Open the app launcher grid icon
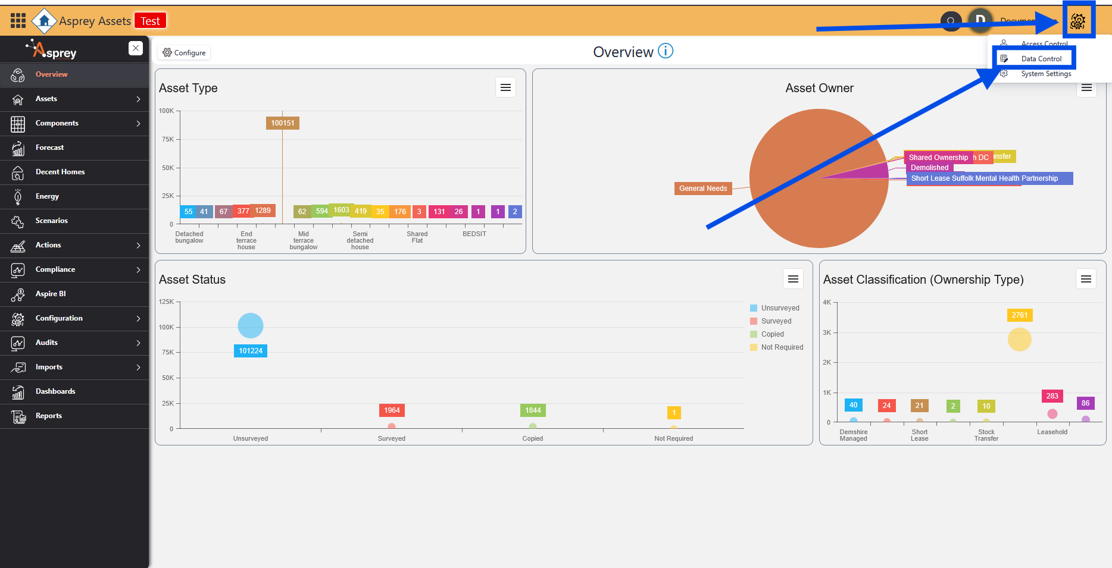Screen dimensions: 1112x568 [x=18, y=21]
